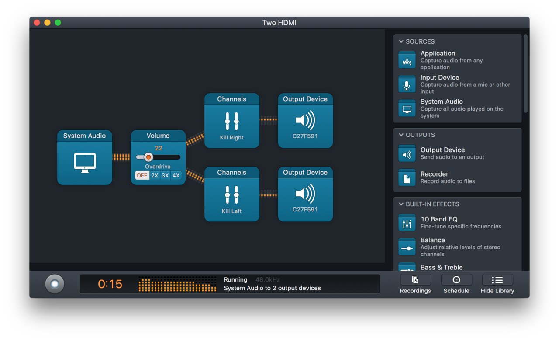This screenshot has height=340, width=559.
Task: Click the green zoom window button
Action: pyautogui.click(x=58, y=23)
